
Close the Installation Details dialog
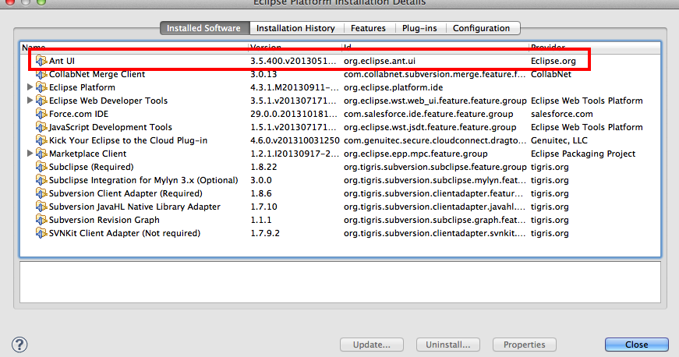(x=637, y=345)
